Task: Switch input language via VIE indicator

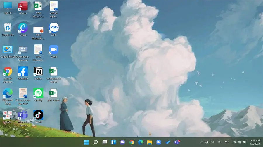Action: 227,142
